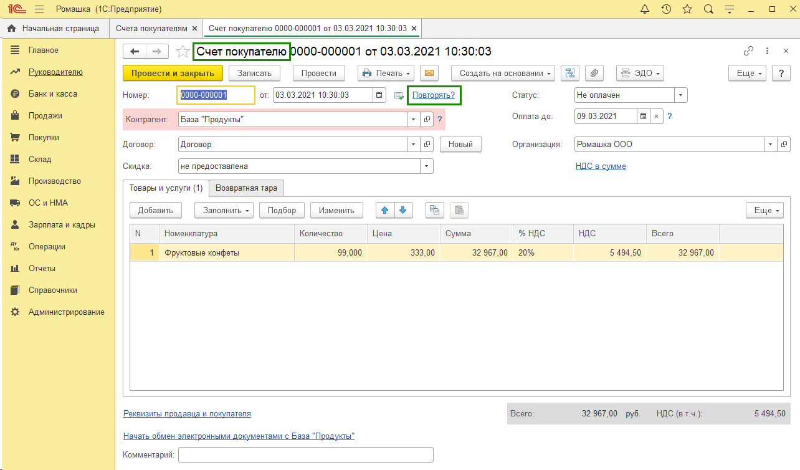Open the Повторять? link
800x470 pixels.
tap(434, 95)
